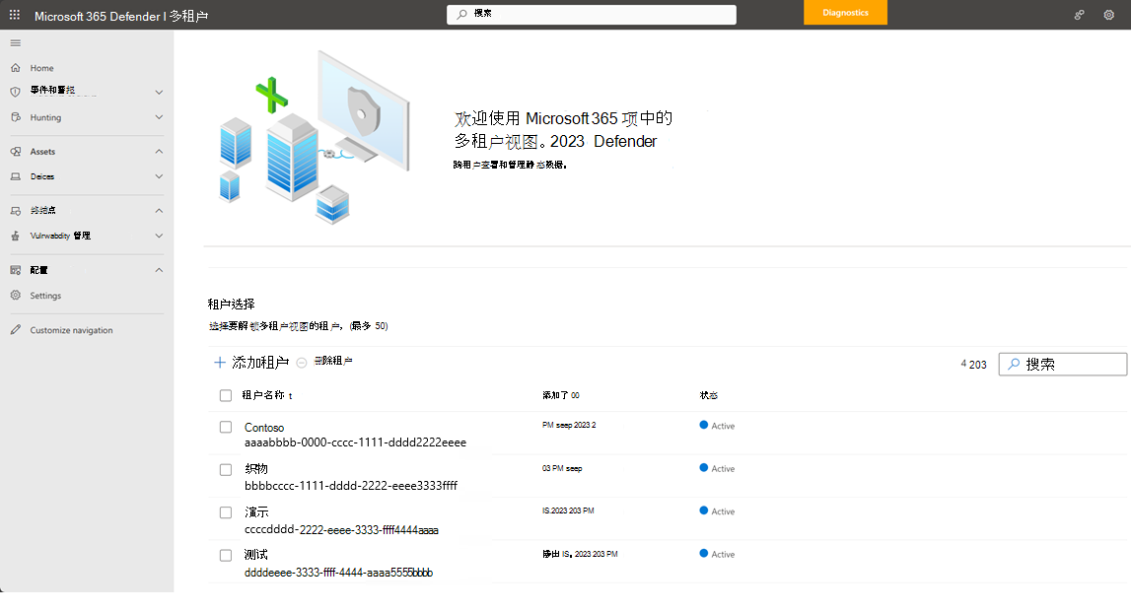Click tenant ID aaaabbbb-0000-cccc-1111-dddd2222eeee
This screenshot has height=612, width=1131.
pos(356,442)
